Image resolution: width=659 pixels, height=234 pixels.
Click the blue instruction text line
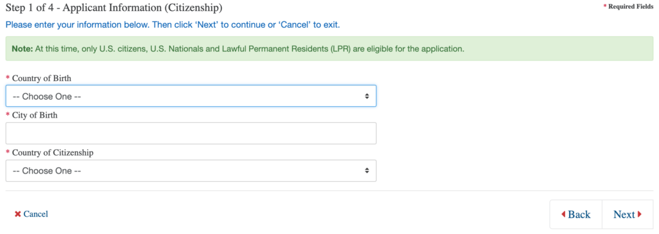click(x=172, y=25)
